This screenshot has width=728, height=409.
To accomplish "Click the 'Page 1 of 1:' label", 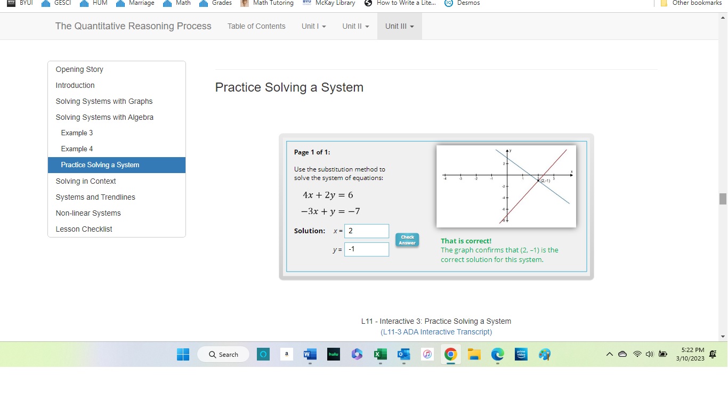I will (x=312, y=152).
